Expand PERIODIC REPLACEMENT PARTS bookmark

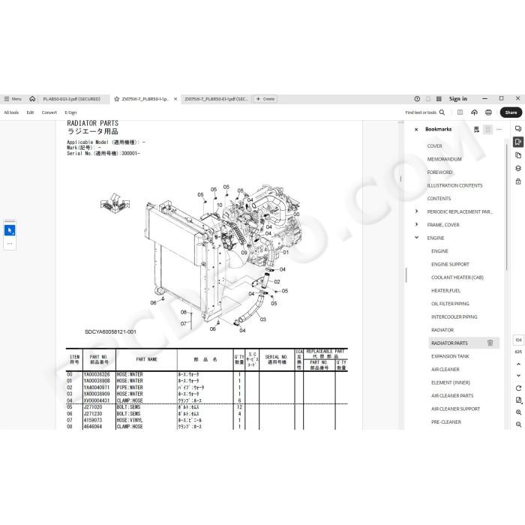click(416, 211)
